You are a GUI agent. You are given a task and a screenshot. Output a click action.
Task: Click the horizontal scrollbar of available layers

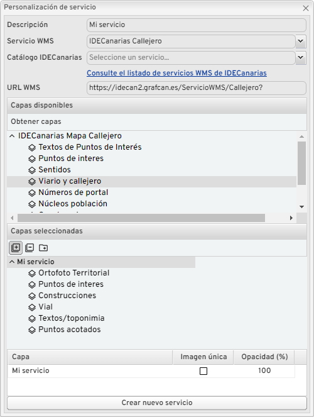(141, 218)
